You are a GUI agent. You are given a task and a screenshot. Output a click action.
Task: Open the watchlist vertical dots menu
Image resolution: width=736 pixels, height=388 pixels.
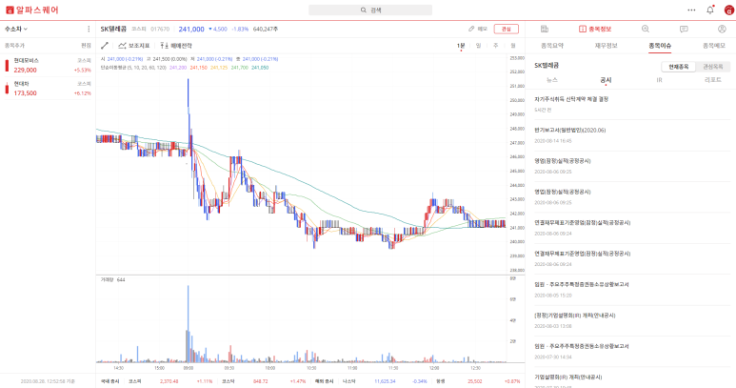(x=89, y=30)
